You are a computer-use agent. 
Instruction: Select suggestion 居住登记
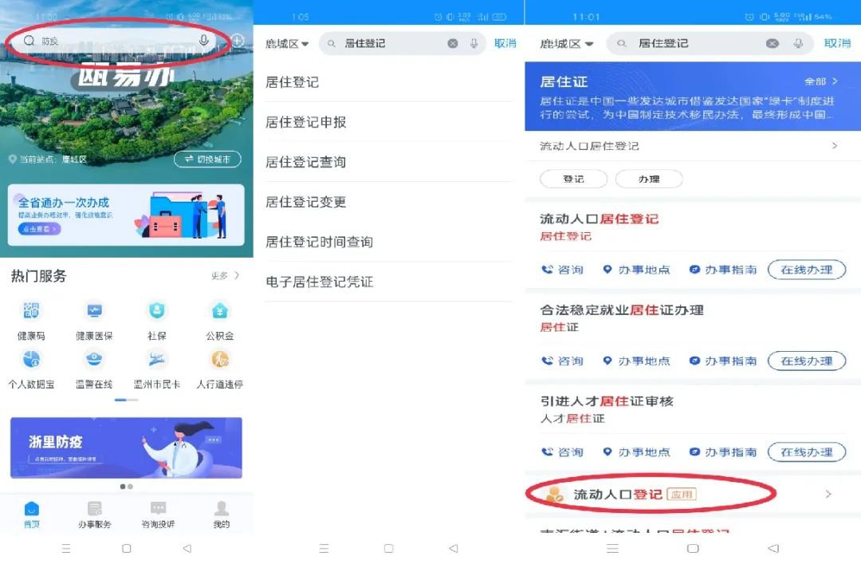click(x=388, y=82)
